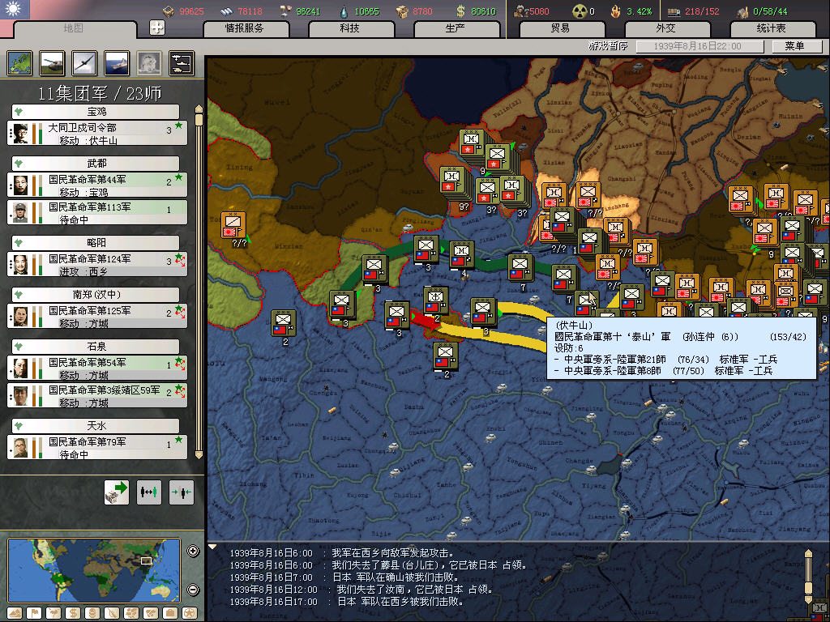
Task: Click the merge units icon
Action: [x=181, y=492]
